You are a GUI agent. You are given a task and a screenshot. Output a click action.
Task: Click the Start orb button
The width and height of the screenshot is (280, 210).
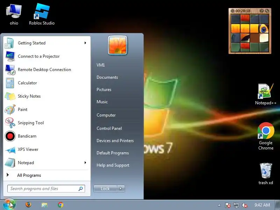tap(9, 204)
